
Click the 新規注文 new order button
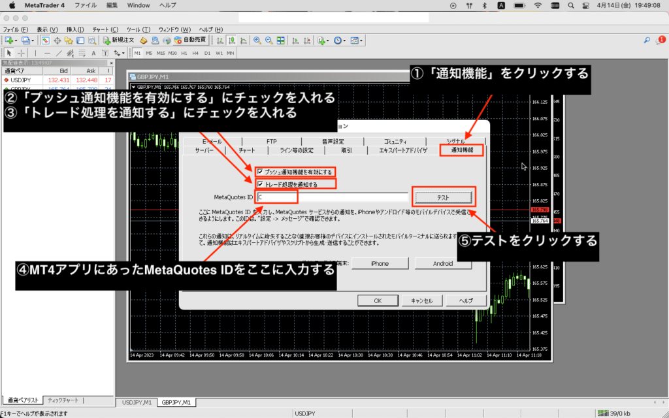[119, 40]
